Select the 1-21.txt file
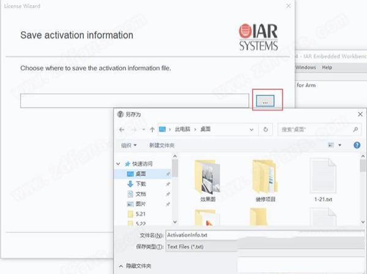Viewport: 367px width, 274px height. [322, 181]
